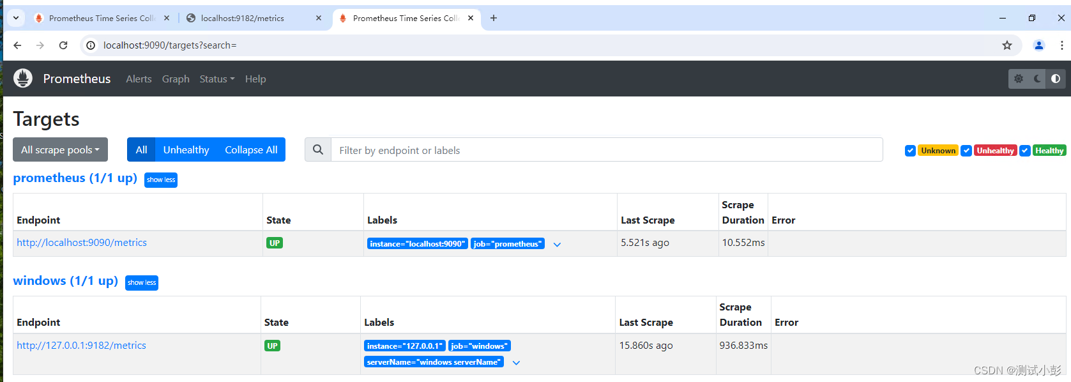Screen dimensions: 1071x382
Task: Click the "936.833ms" scrape duration value
Action: coord(743,346)
